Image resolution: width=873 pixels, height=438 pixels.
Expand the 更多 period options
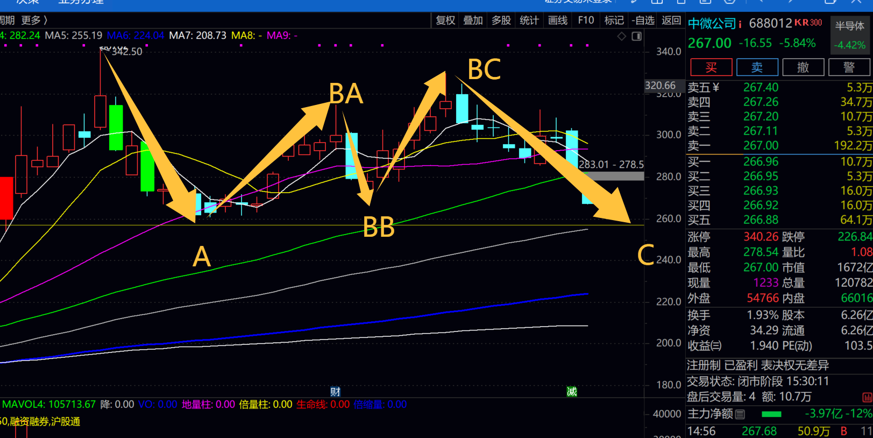pyautogui.click(x=34, y=20)
